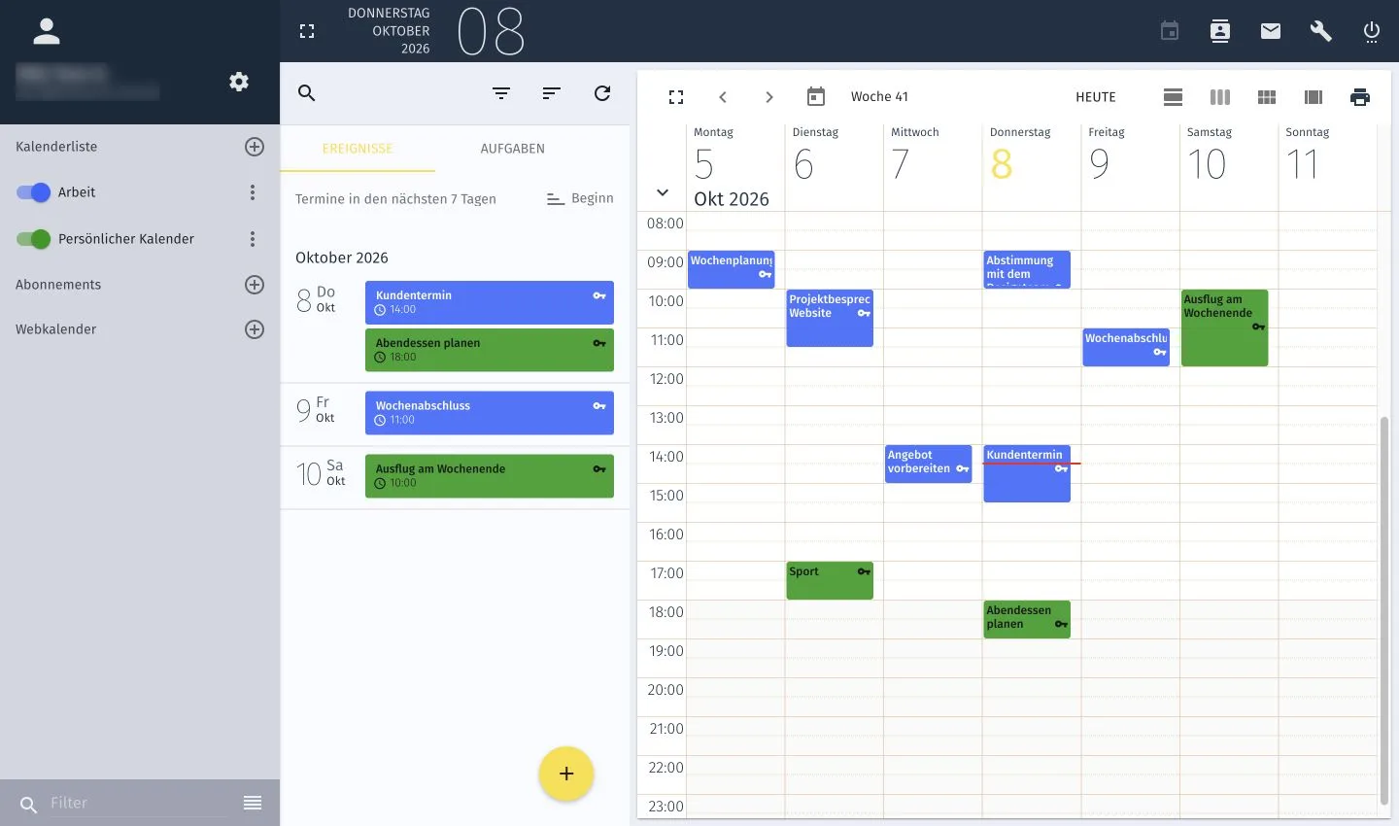
Task: Switch to the Aufgaben tab
Action: click(513, 149)
